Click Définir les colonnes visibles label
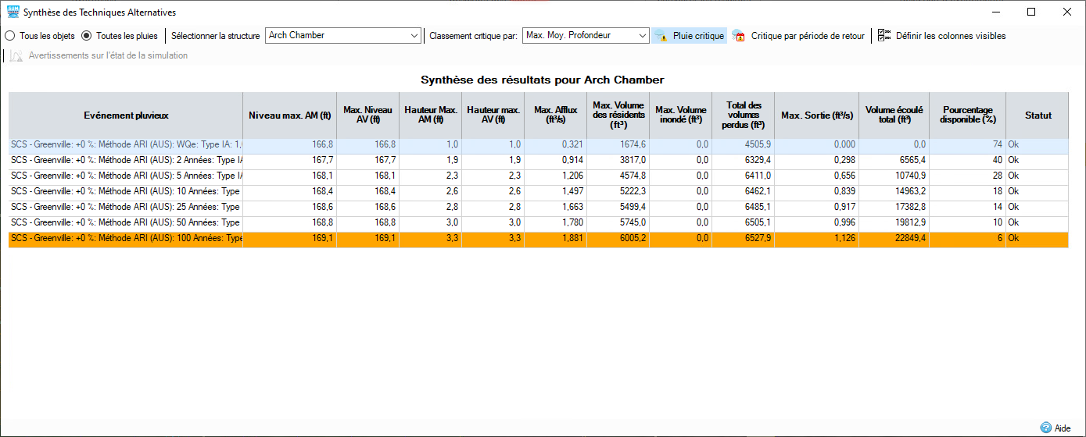Image resolution: width=1086 pixels, height=437 pixels. click(951, 36)
